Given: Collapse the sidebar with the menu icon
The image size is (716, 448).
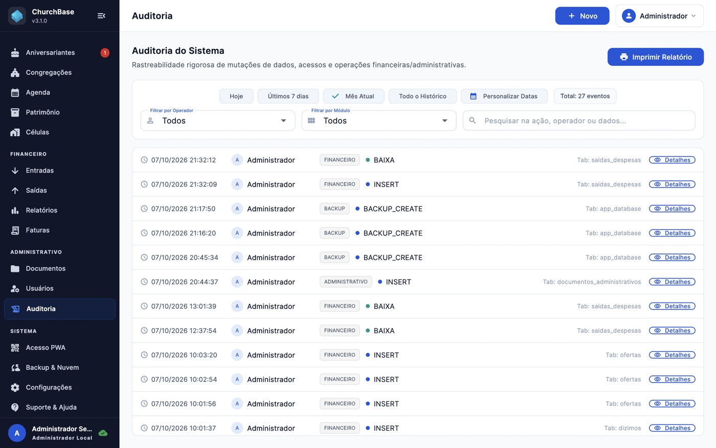Looking at the screenshot, I should click(101, 16).
